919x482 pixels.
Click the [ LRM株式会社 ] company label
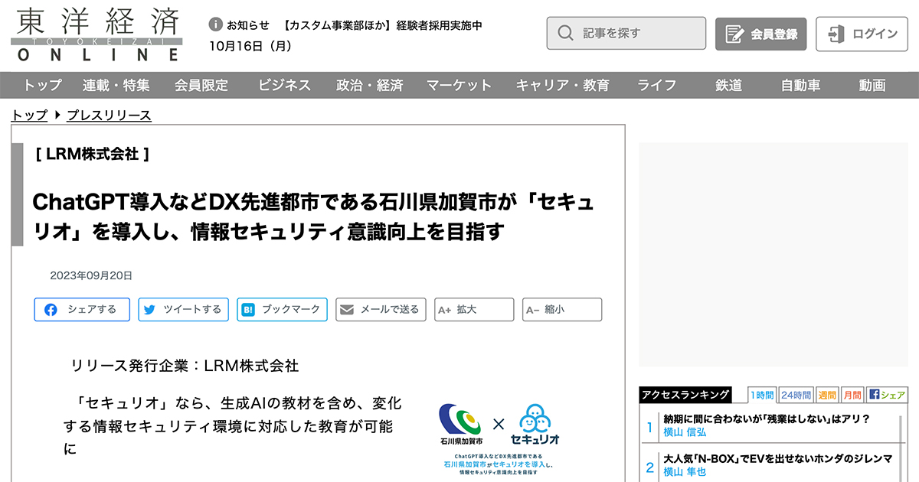92,154
